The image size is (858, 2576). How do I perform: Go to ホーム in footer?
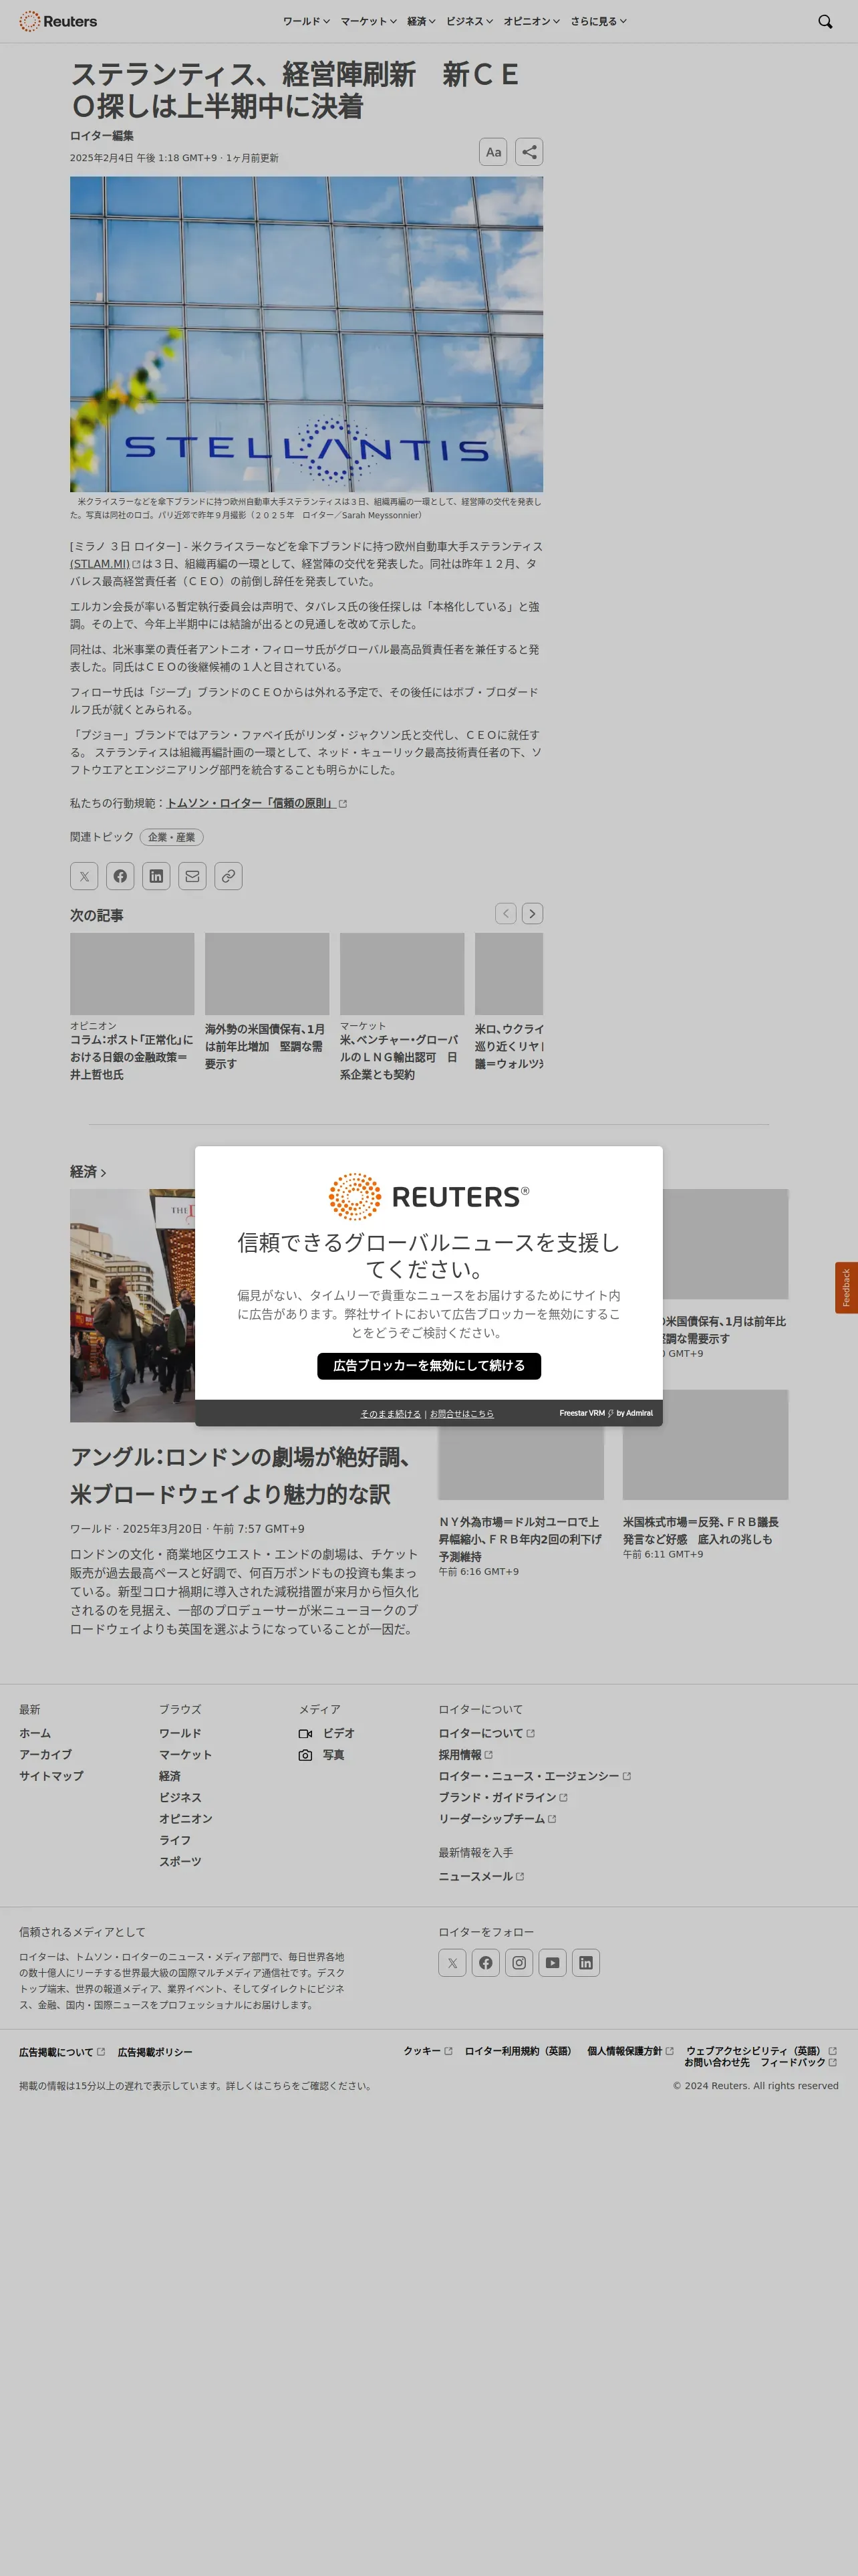(35, 1733)
